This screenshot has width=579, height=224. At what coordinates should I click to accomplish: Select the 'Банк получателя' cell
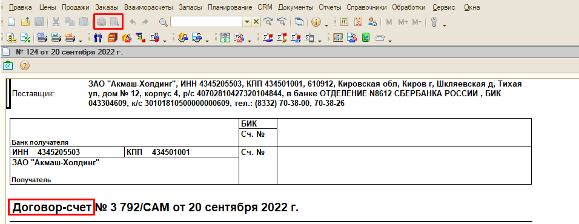[x=40, y=142]
